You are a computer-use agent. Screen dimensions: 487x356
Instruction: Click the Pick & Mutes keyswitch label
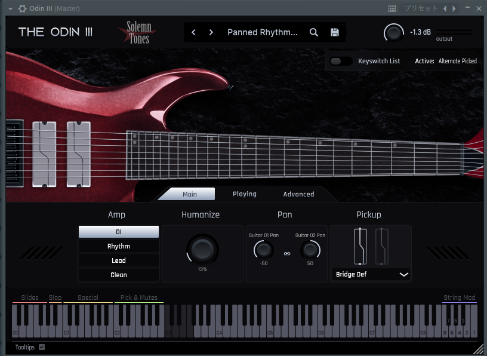click(x=139, y=297)
